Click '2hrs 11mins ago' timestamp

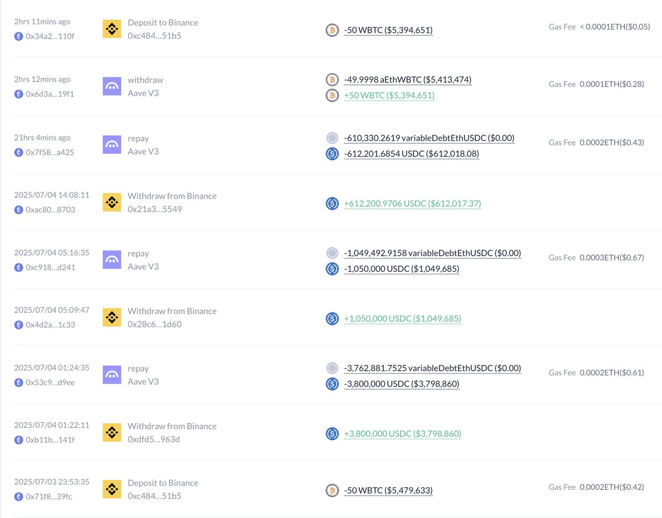(x=42, y=21)
